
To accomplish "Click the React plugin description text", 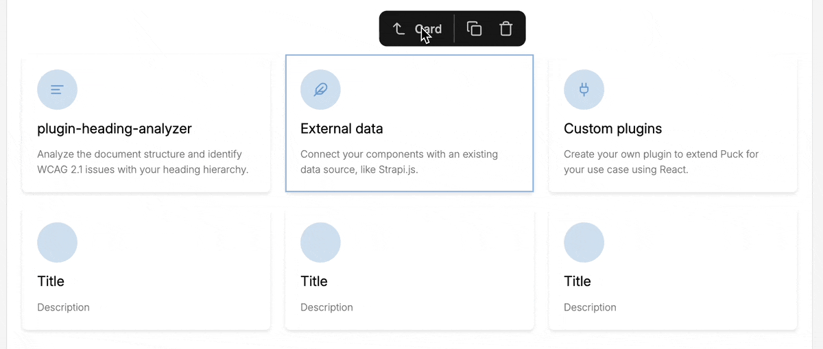I will tap(660, 162).
